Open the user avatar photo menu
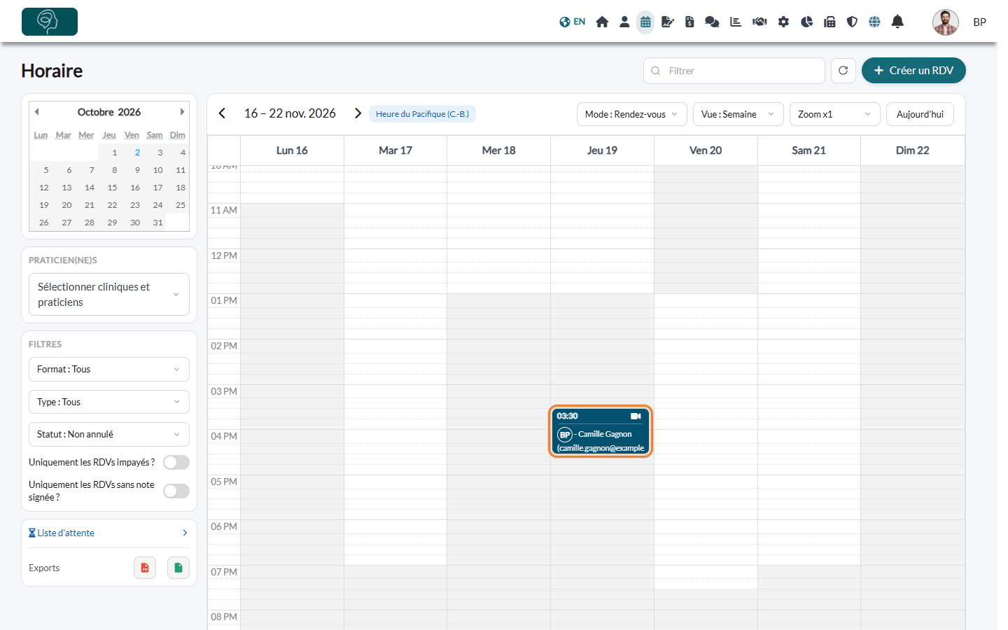The image size is (1008, 630). point(946,22)
